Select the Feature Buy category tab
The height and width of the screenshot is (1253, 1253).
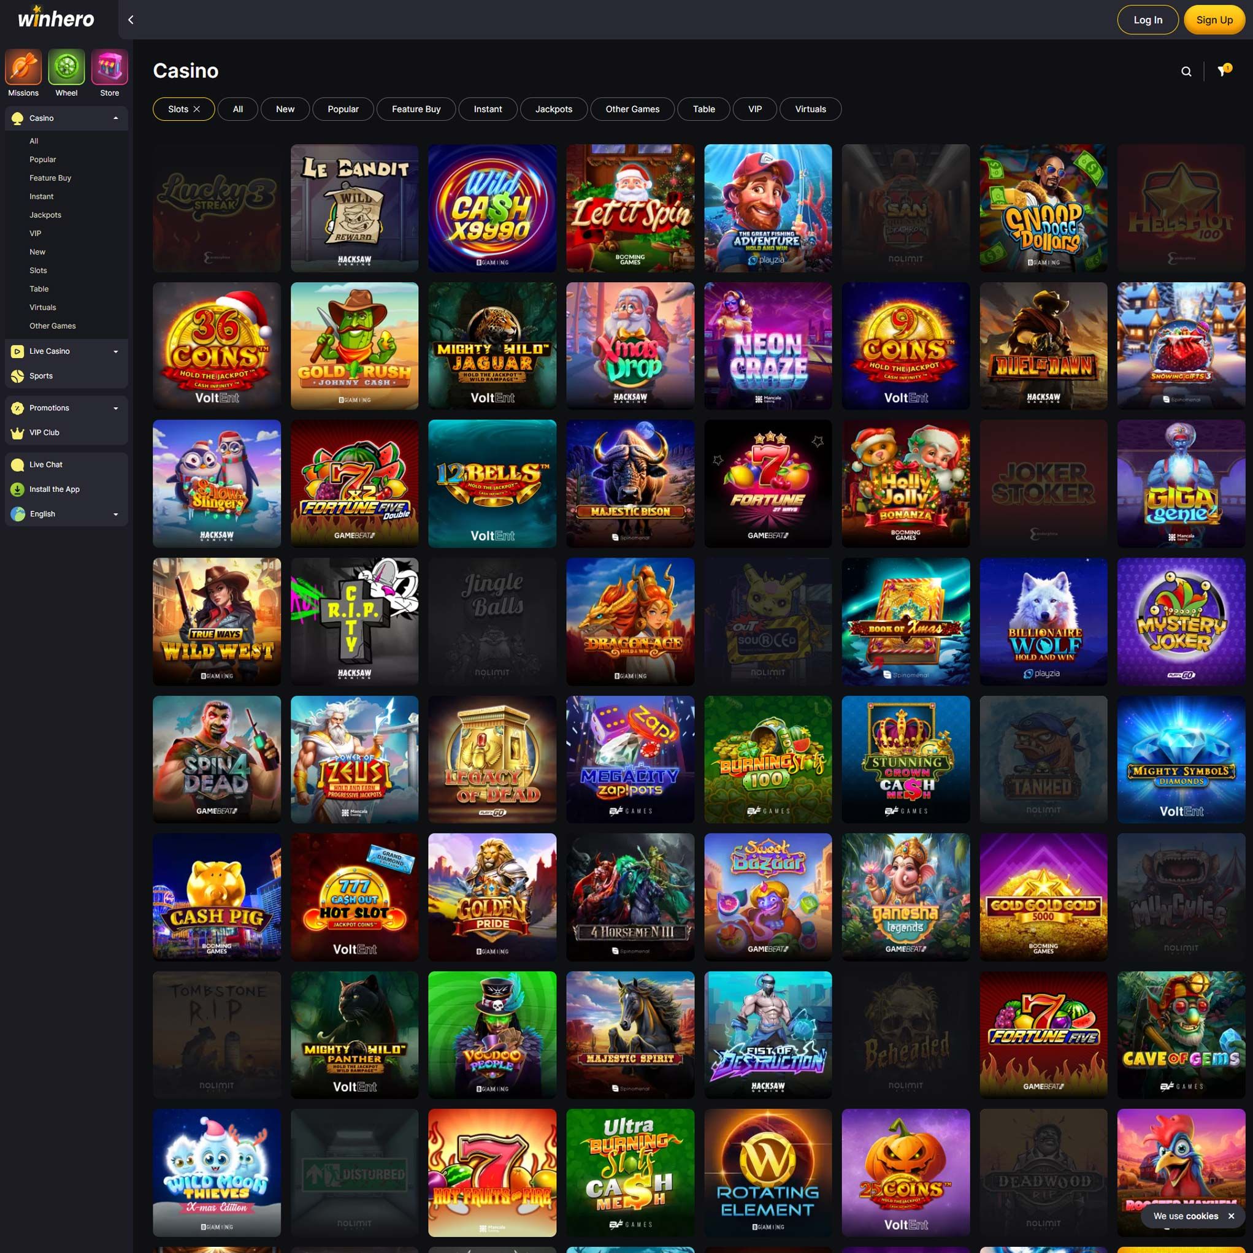click(x=416, y=109)
